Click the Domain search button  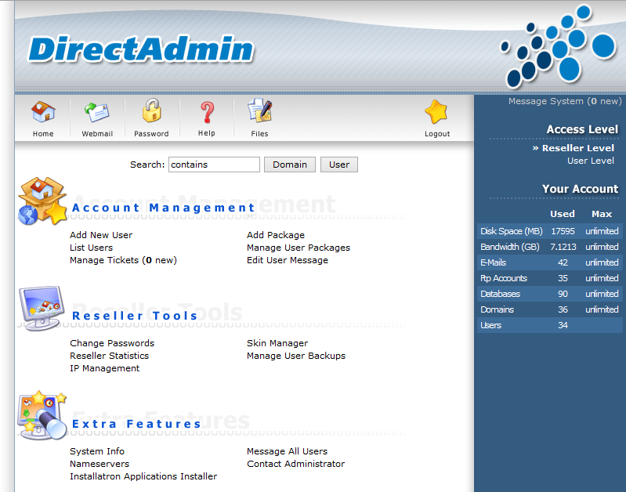click(x=290, y=165)
